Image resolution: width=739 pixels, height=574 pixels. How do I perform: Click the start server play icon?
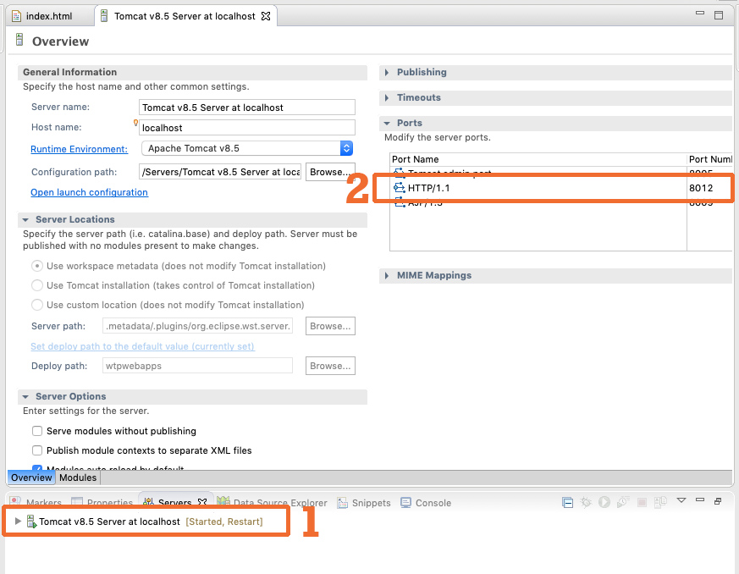pos(604,502)
